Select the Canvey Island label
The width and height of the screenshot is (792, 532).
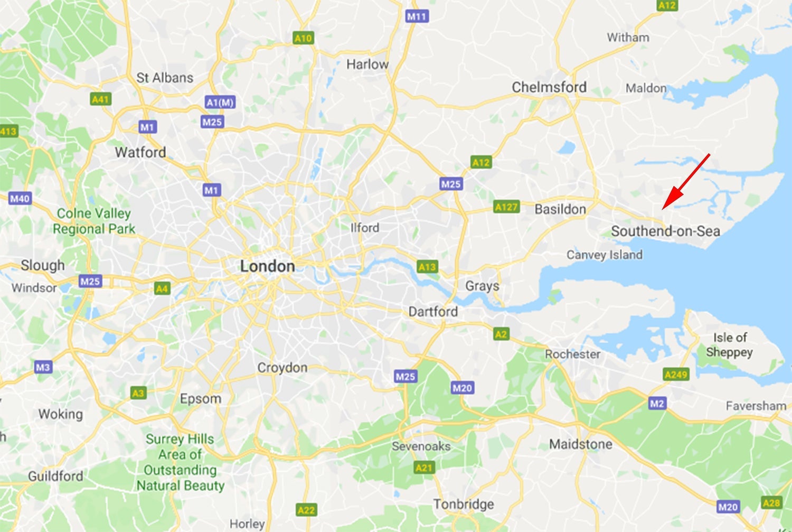[x=605, y=255]
